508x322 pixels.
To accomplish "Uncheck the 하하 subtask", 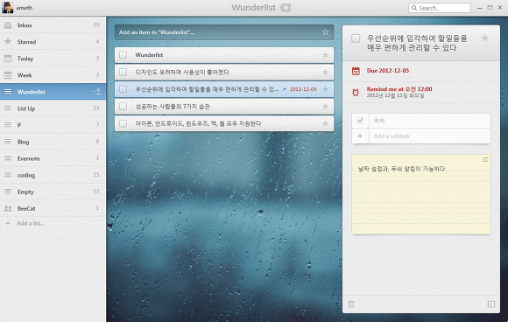I will coord(360,121).
